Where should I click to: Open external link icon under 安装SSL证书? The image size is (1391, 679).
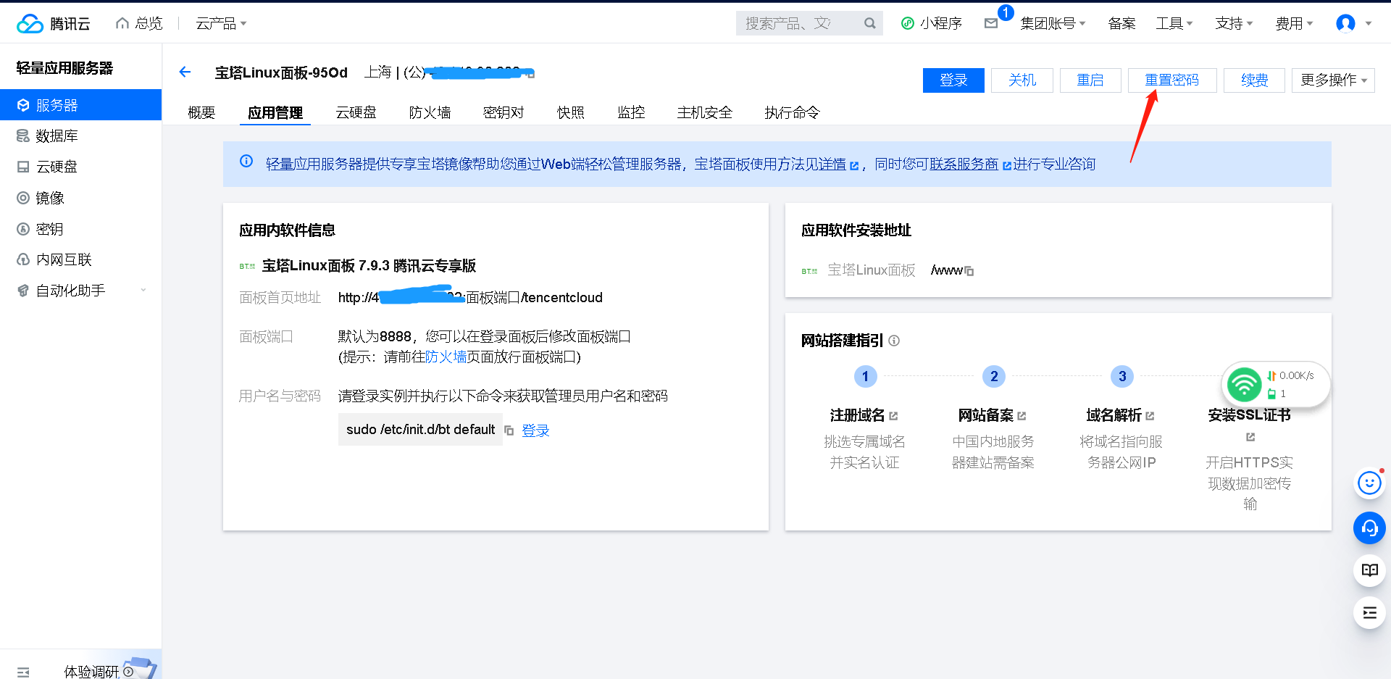pyautogui.click(x=1250, y=437)
